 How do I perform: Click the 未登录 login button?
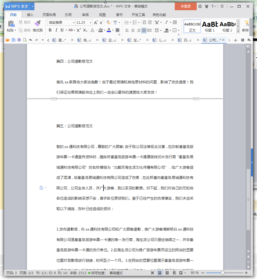(186, 6)
